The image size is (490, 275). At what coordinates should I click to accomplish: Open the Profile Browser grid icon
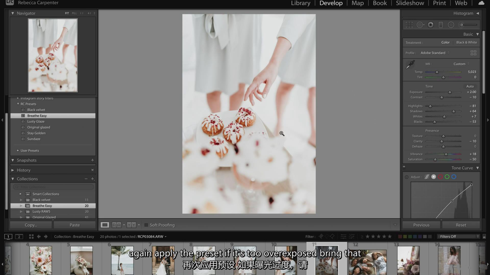click(x=473, y=53)
